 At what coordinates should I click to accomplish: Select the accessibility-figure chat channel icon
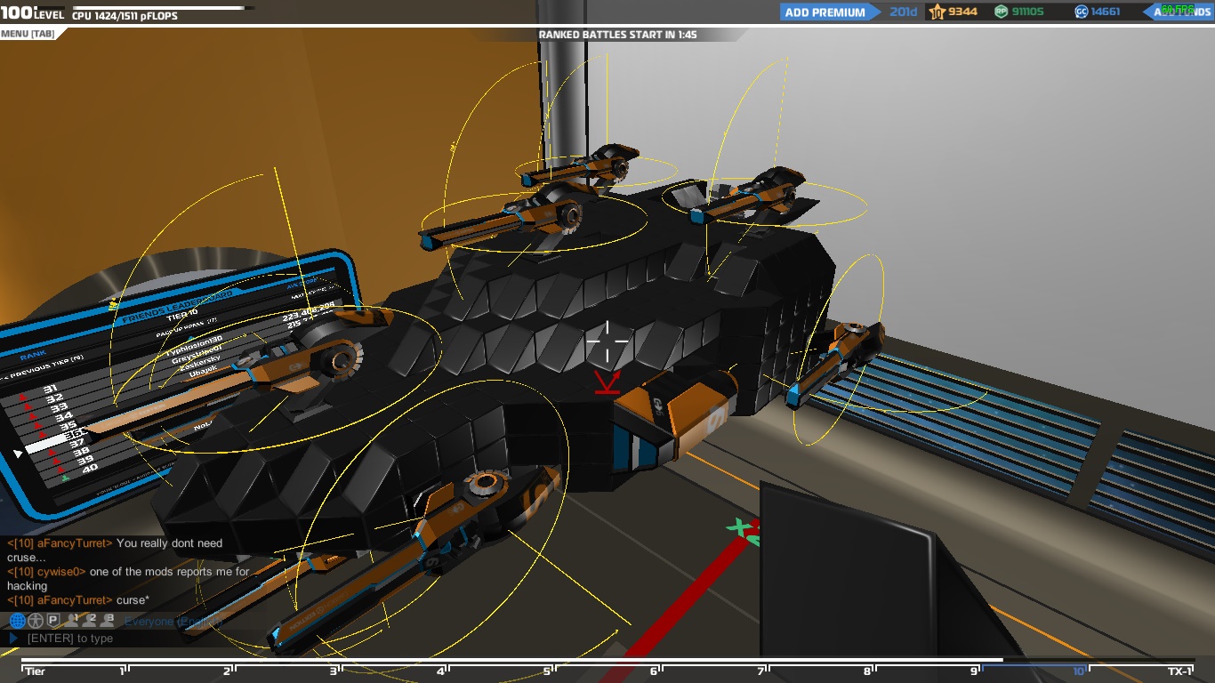pos(36,621)
